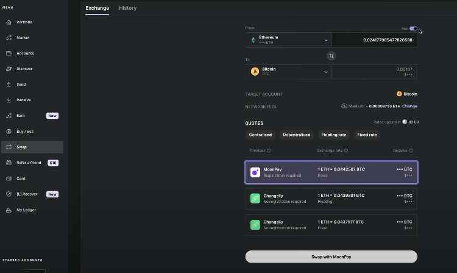The height and width of the screenshot is (273, 457).
Task: Click the 0.00107 received amount field
Action: [374, 71]
